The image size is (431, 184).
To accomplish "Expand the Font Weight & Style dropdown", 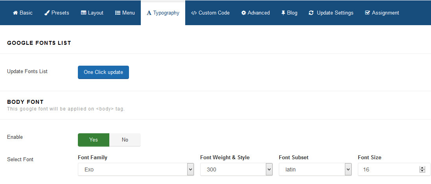I will [236, 169].
